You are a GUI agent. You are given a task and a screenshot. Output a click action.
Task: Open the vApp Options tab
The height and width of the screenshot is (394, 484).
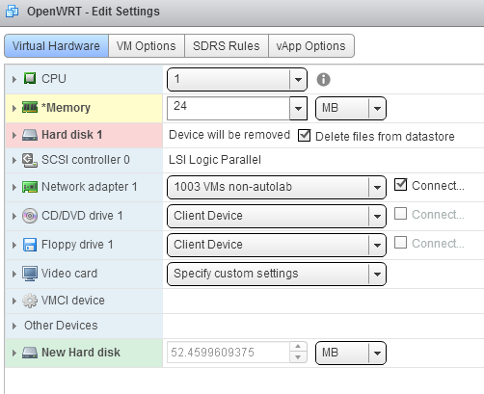point(310,46)
